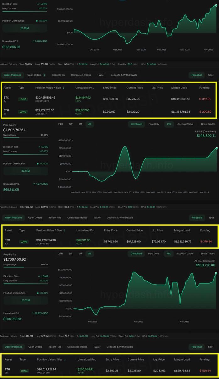Select 24H range above the $148,892.11 chart
Image resolution: width=219 pixels, height=379 pixels.
coord(61,124)
